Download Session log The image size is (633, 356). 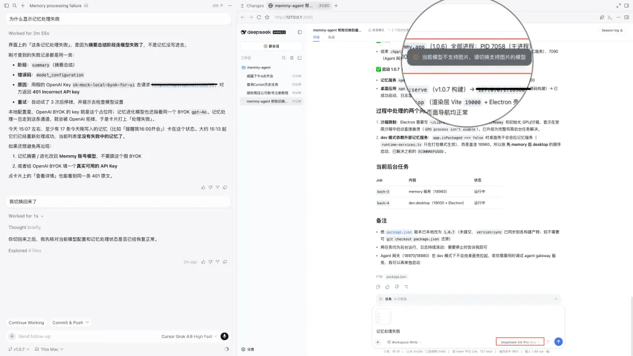(x=612, y=30)
